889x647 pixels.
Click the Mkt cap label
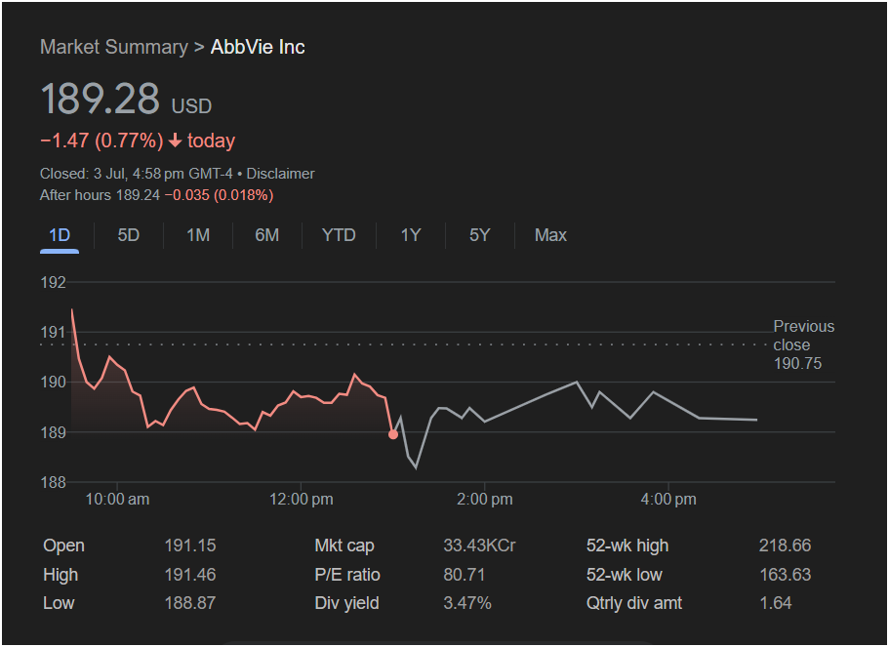coord(344,546)
